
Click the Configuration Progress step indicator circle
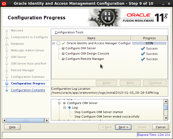(7, 84)
